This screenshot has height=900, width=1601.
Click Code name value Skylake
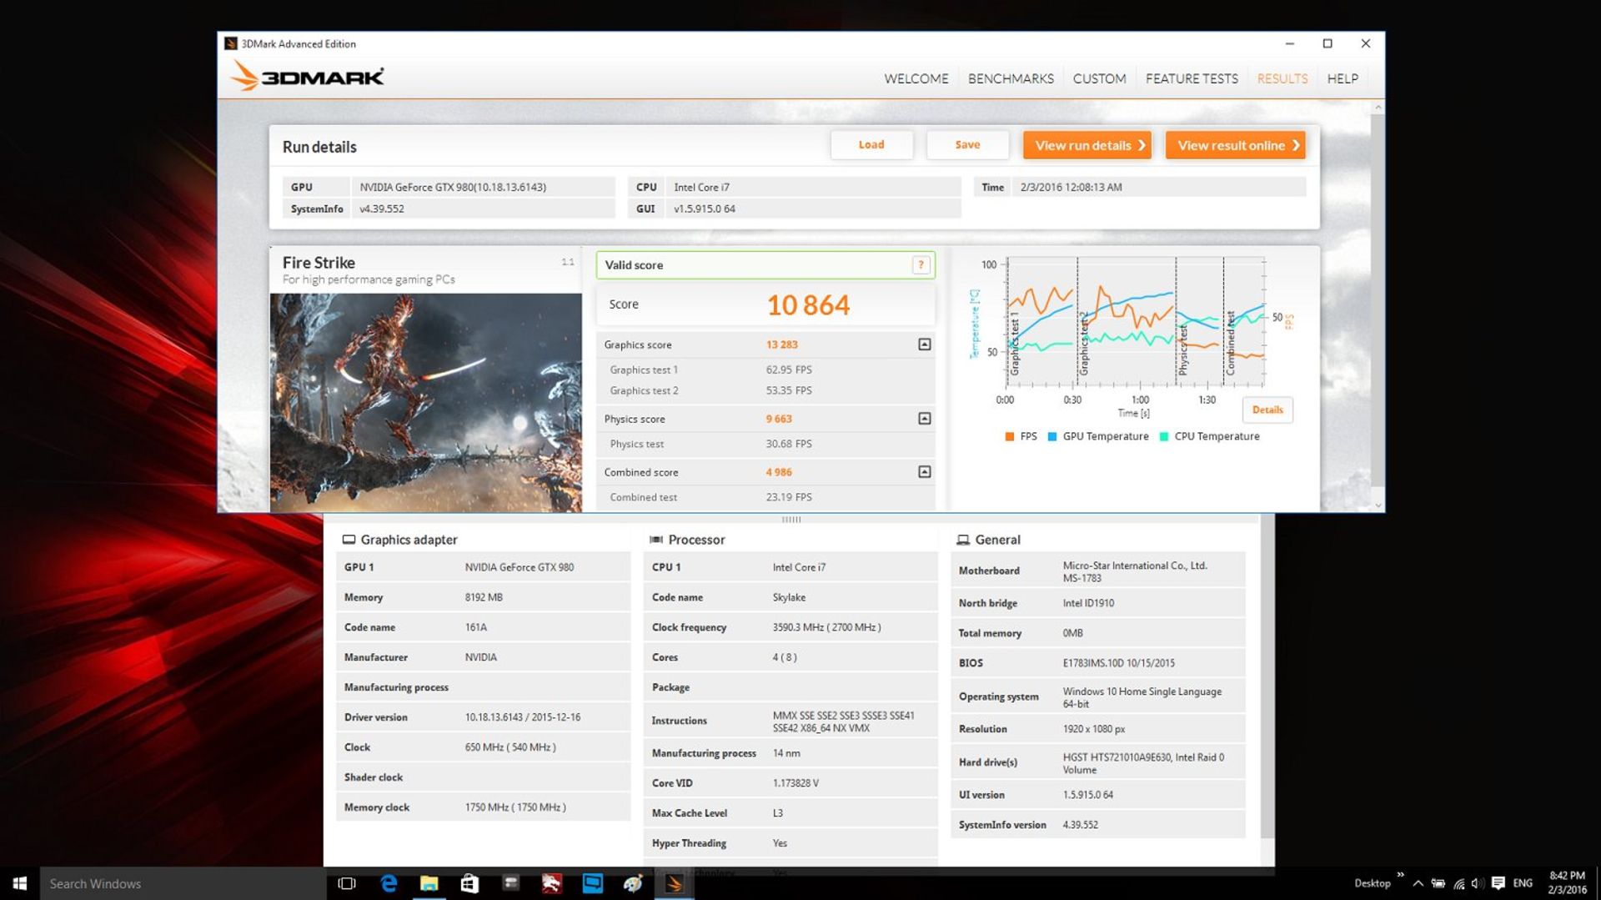click(x=789, y=597)
